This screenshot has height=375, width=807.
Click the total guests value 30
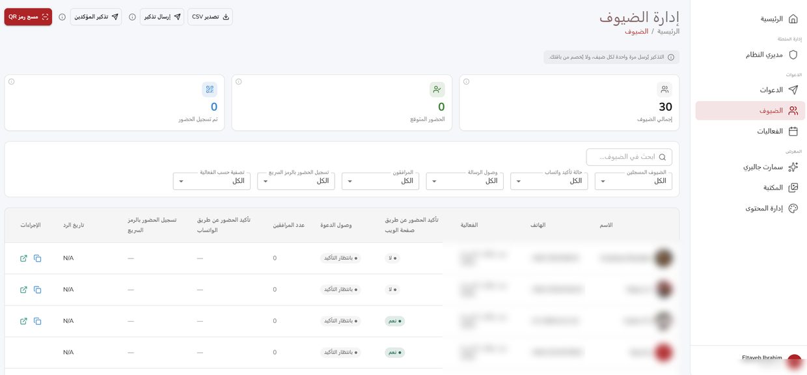click(x=665, y=107)
